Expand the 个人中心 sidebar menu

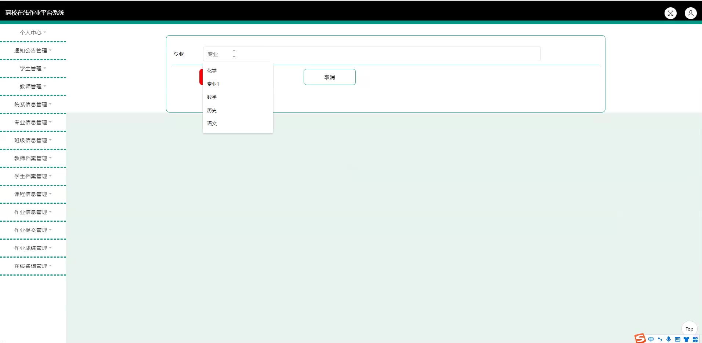(33, 33)
